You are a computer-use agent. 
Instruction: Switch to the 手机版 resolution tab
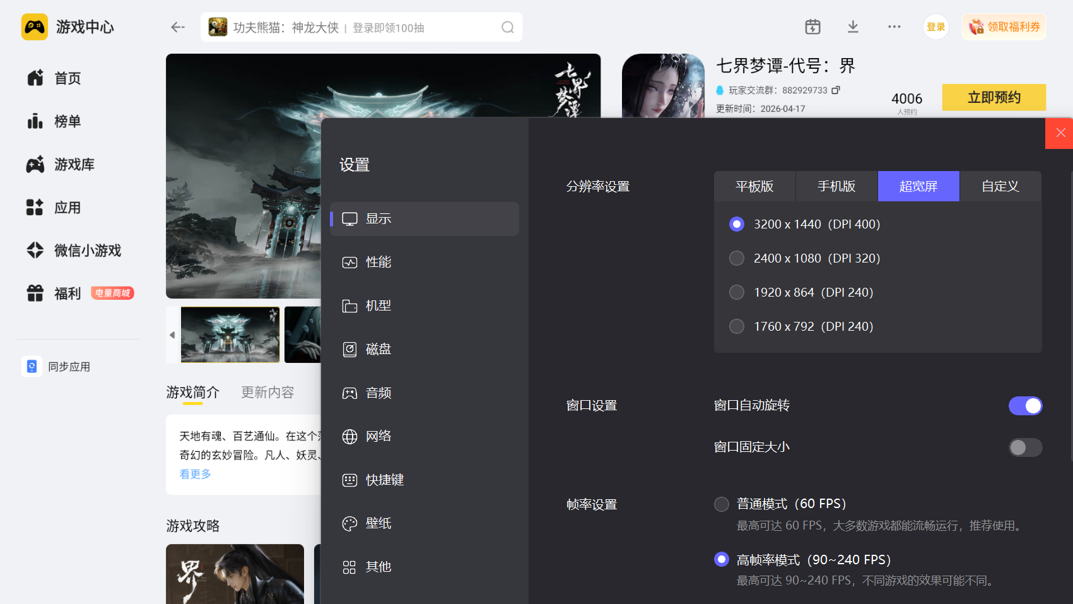[x=836, y=186]
